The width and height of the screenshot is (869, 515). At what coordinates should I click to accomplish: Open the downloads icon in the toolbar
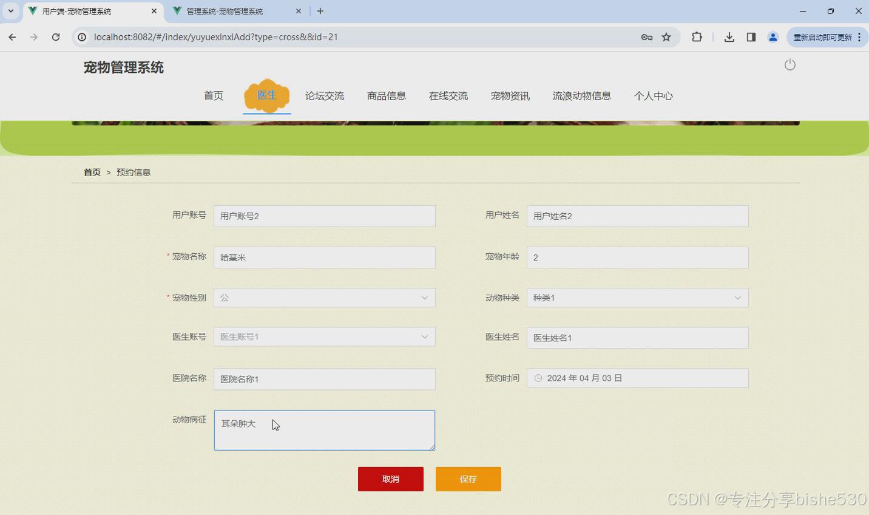tap(729, 37)
